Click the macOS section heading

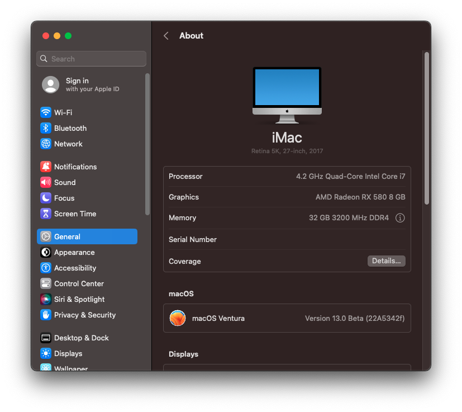tap(181, 293)
